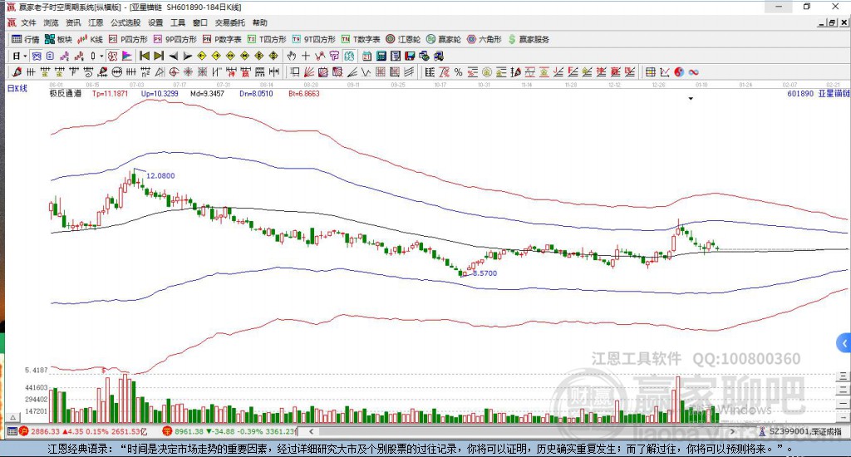Click the black left arrow icon
Screen dimensions: 851x457
point(174,56)
